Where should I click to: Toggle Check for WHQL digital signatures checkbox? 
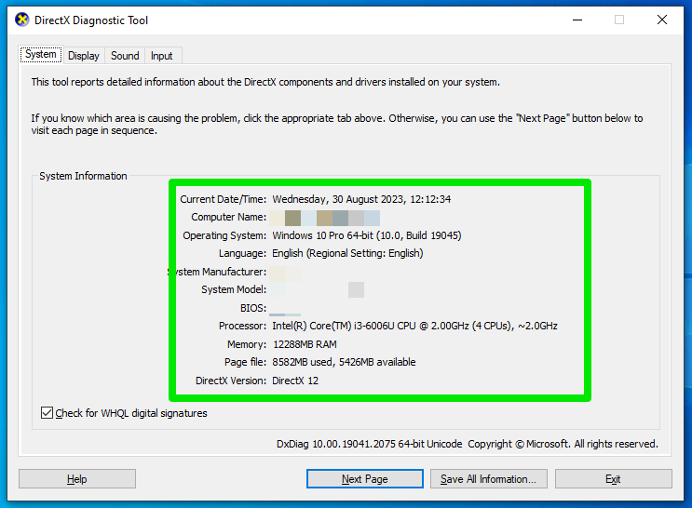coord(47,413)
